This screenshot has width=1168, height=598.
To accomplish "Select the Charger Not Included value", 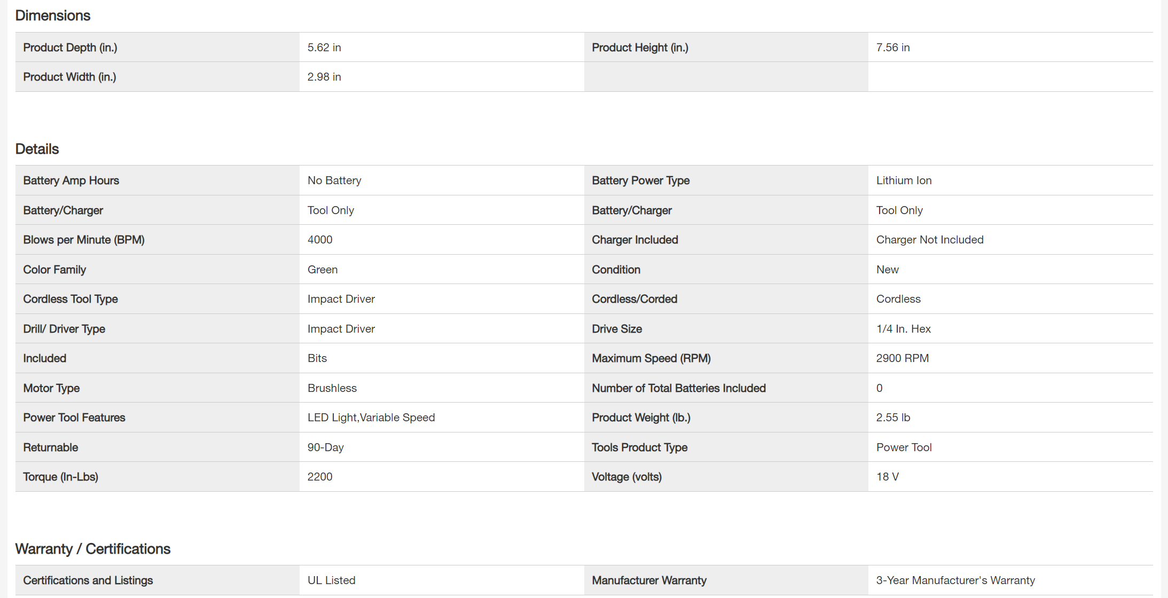I will (x=929, y=240).
